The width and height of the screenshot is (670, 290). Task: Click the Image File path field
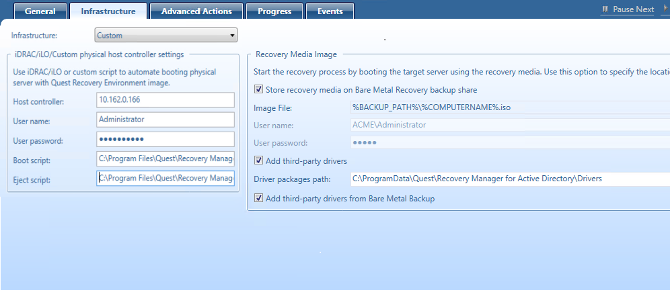click(509, 107)
